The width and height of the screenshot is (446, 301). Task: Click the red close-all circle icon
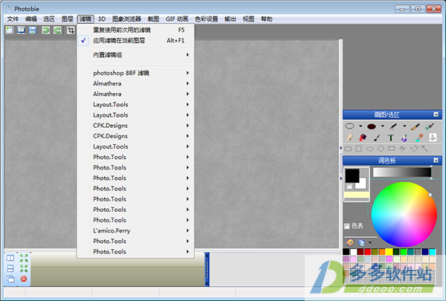coord(24,279)
